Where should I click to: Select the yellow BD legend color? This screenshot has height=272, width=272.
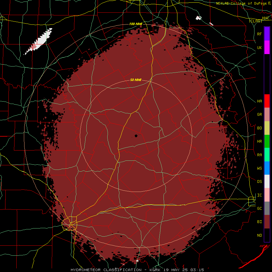coord(267,128)
